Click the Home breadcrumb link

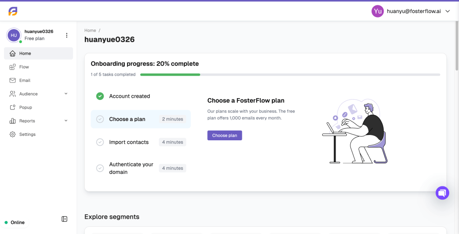pos(90,30)
